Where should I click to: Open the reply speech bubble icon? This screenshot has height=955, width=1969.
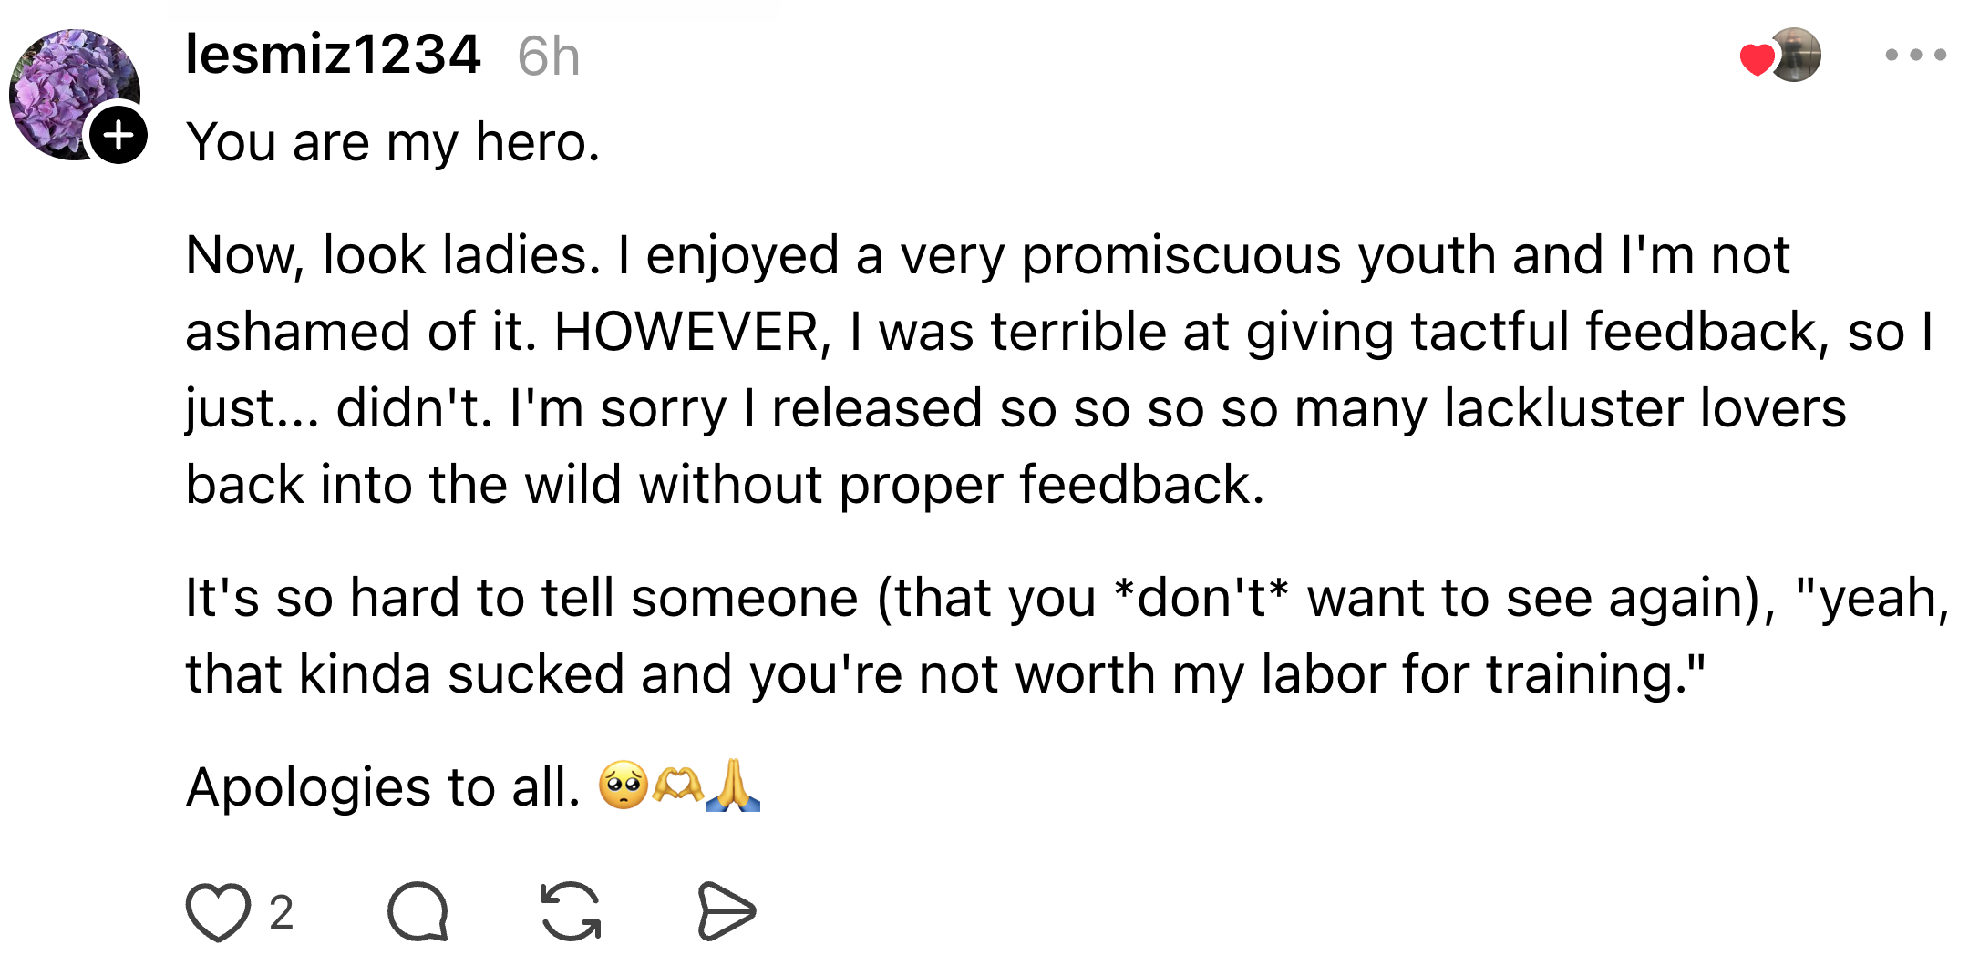click(418, 911)
